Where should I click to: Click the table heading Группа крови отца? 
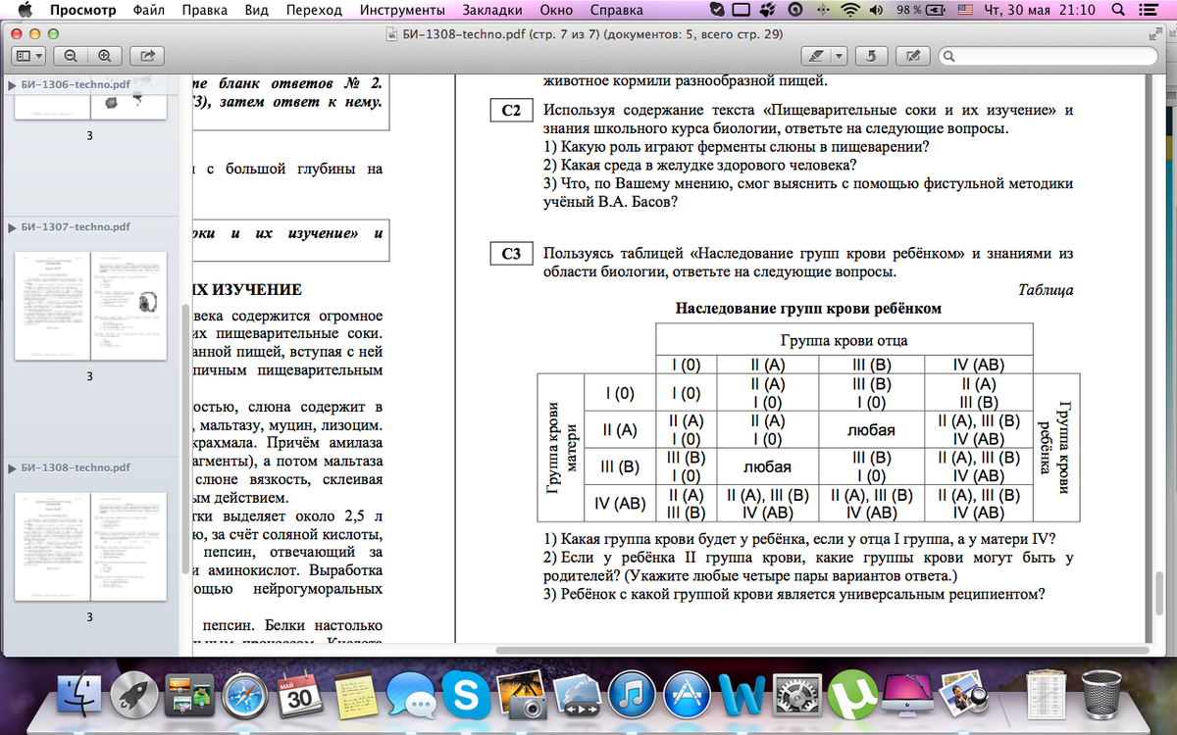[x=844, y=341]
